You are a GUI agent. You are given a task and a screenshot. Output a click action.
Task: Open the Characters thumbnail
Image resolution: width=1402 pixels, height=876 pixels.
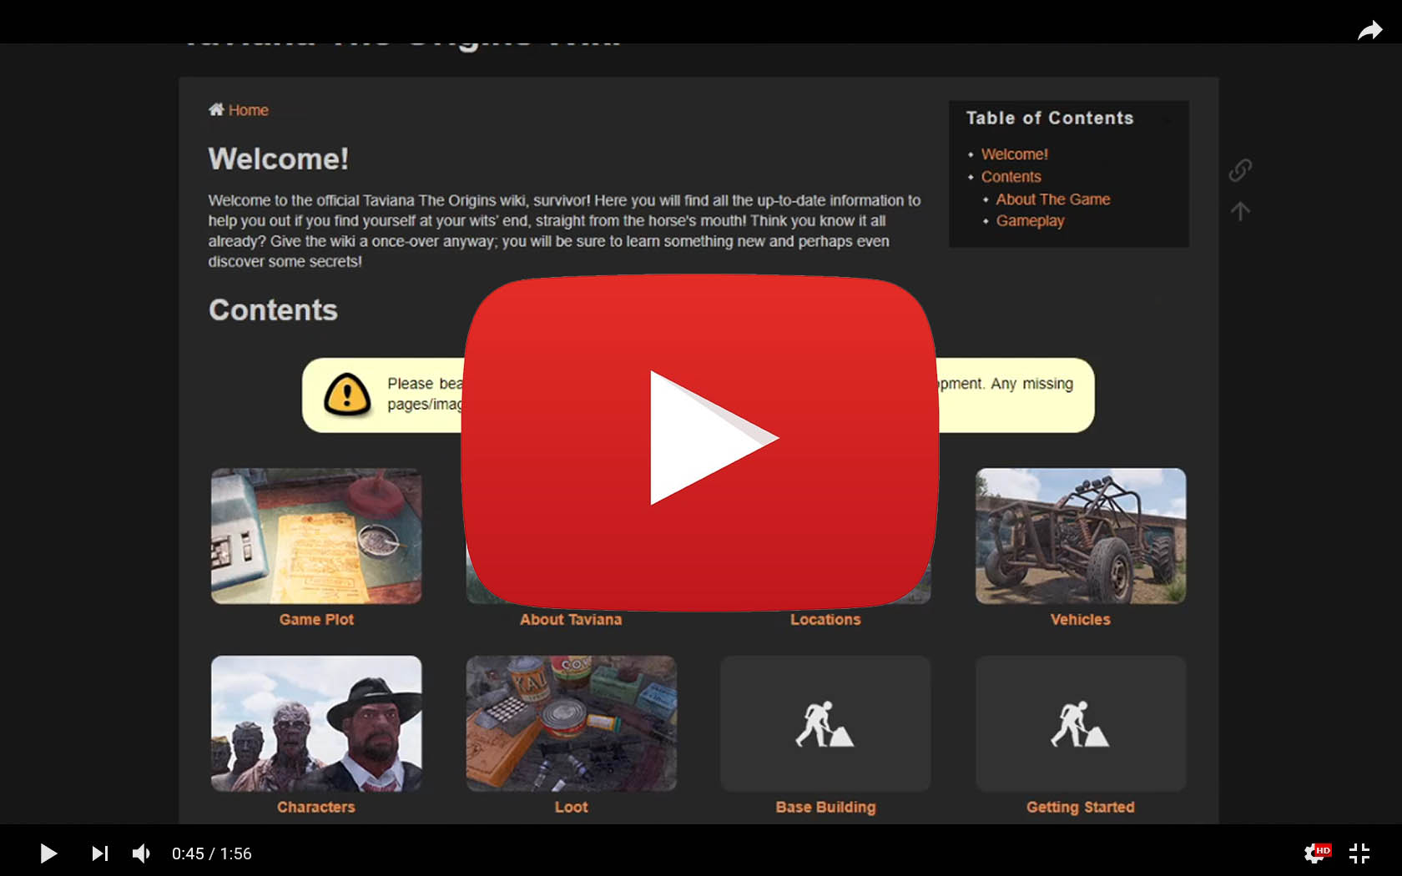tap(316, 723)
